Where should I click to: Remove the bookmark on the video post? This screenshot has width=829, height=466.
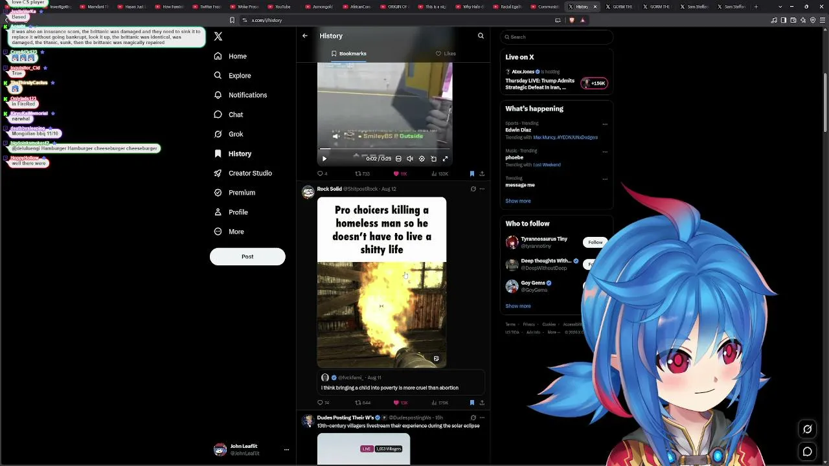coord(471,173)
